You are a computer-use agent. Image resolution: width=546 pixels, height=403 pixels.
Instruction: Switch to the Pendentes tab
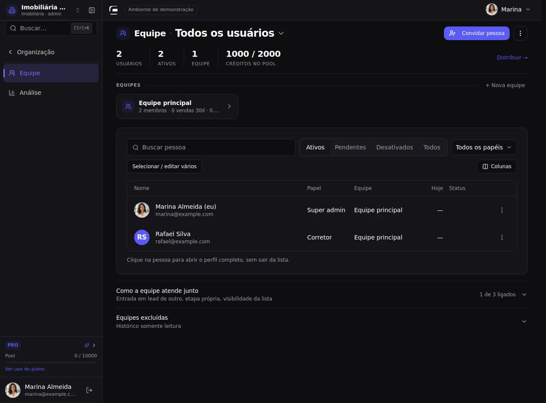click(x=350, y=147)
